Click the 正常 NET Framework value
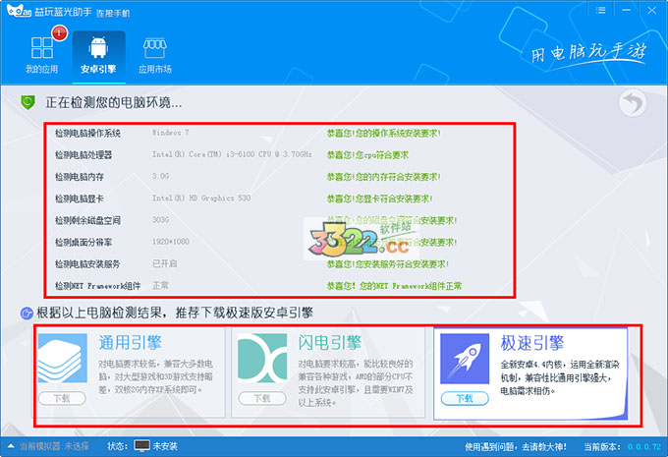 [160, 285]
